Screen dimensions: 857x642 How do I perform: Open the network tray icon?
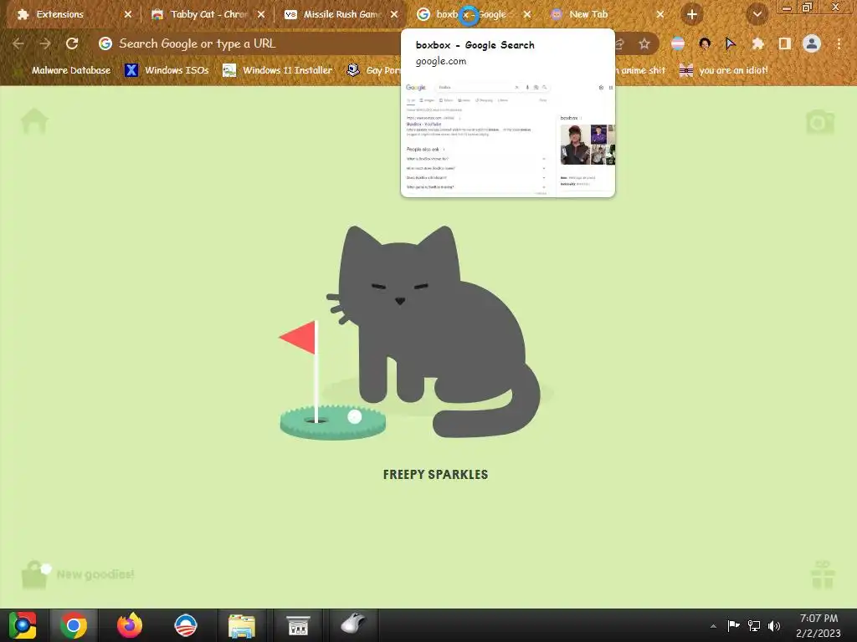click(x=754, y=625)
